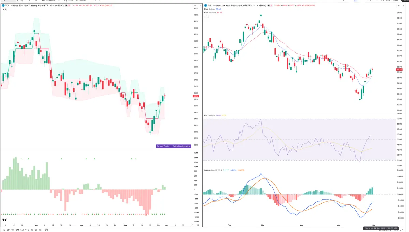The image size is (409, 232).
Task: Select the 5Y date range
Action: pos(36,230)
